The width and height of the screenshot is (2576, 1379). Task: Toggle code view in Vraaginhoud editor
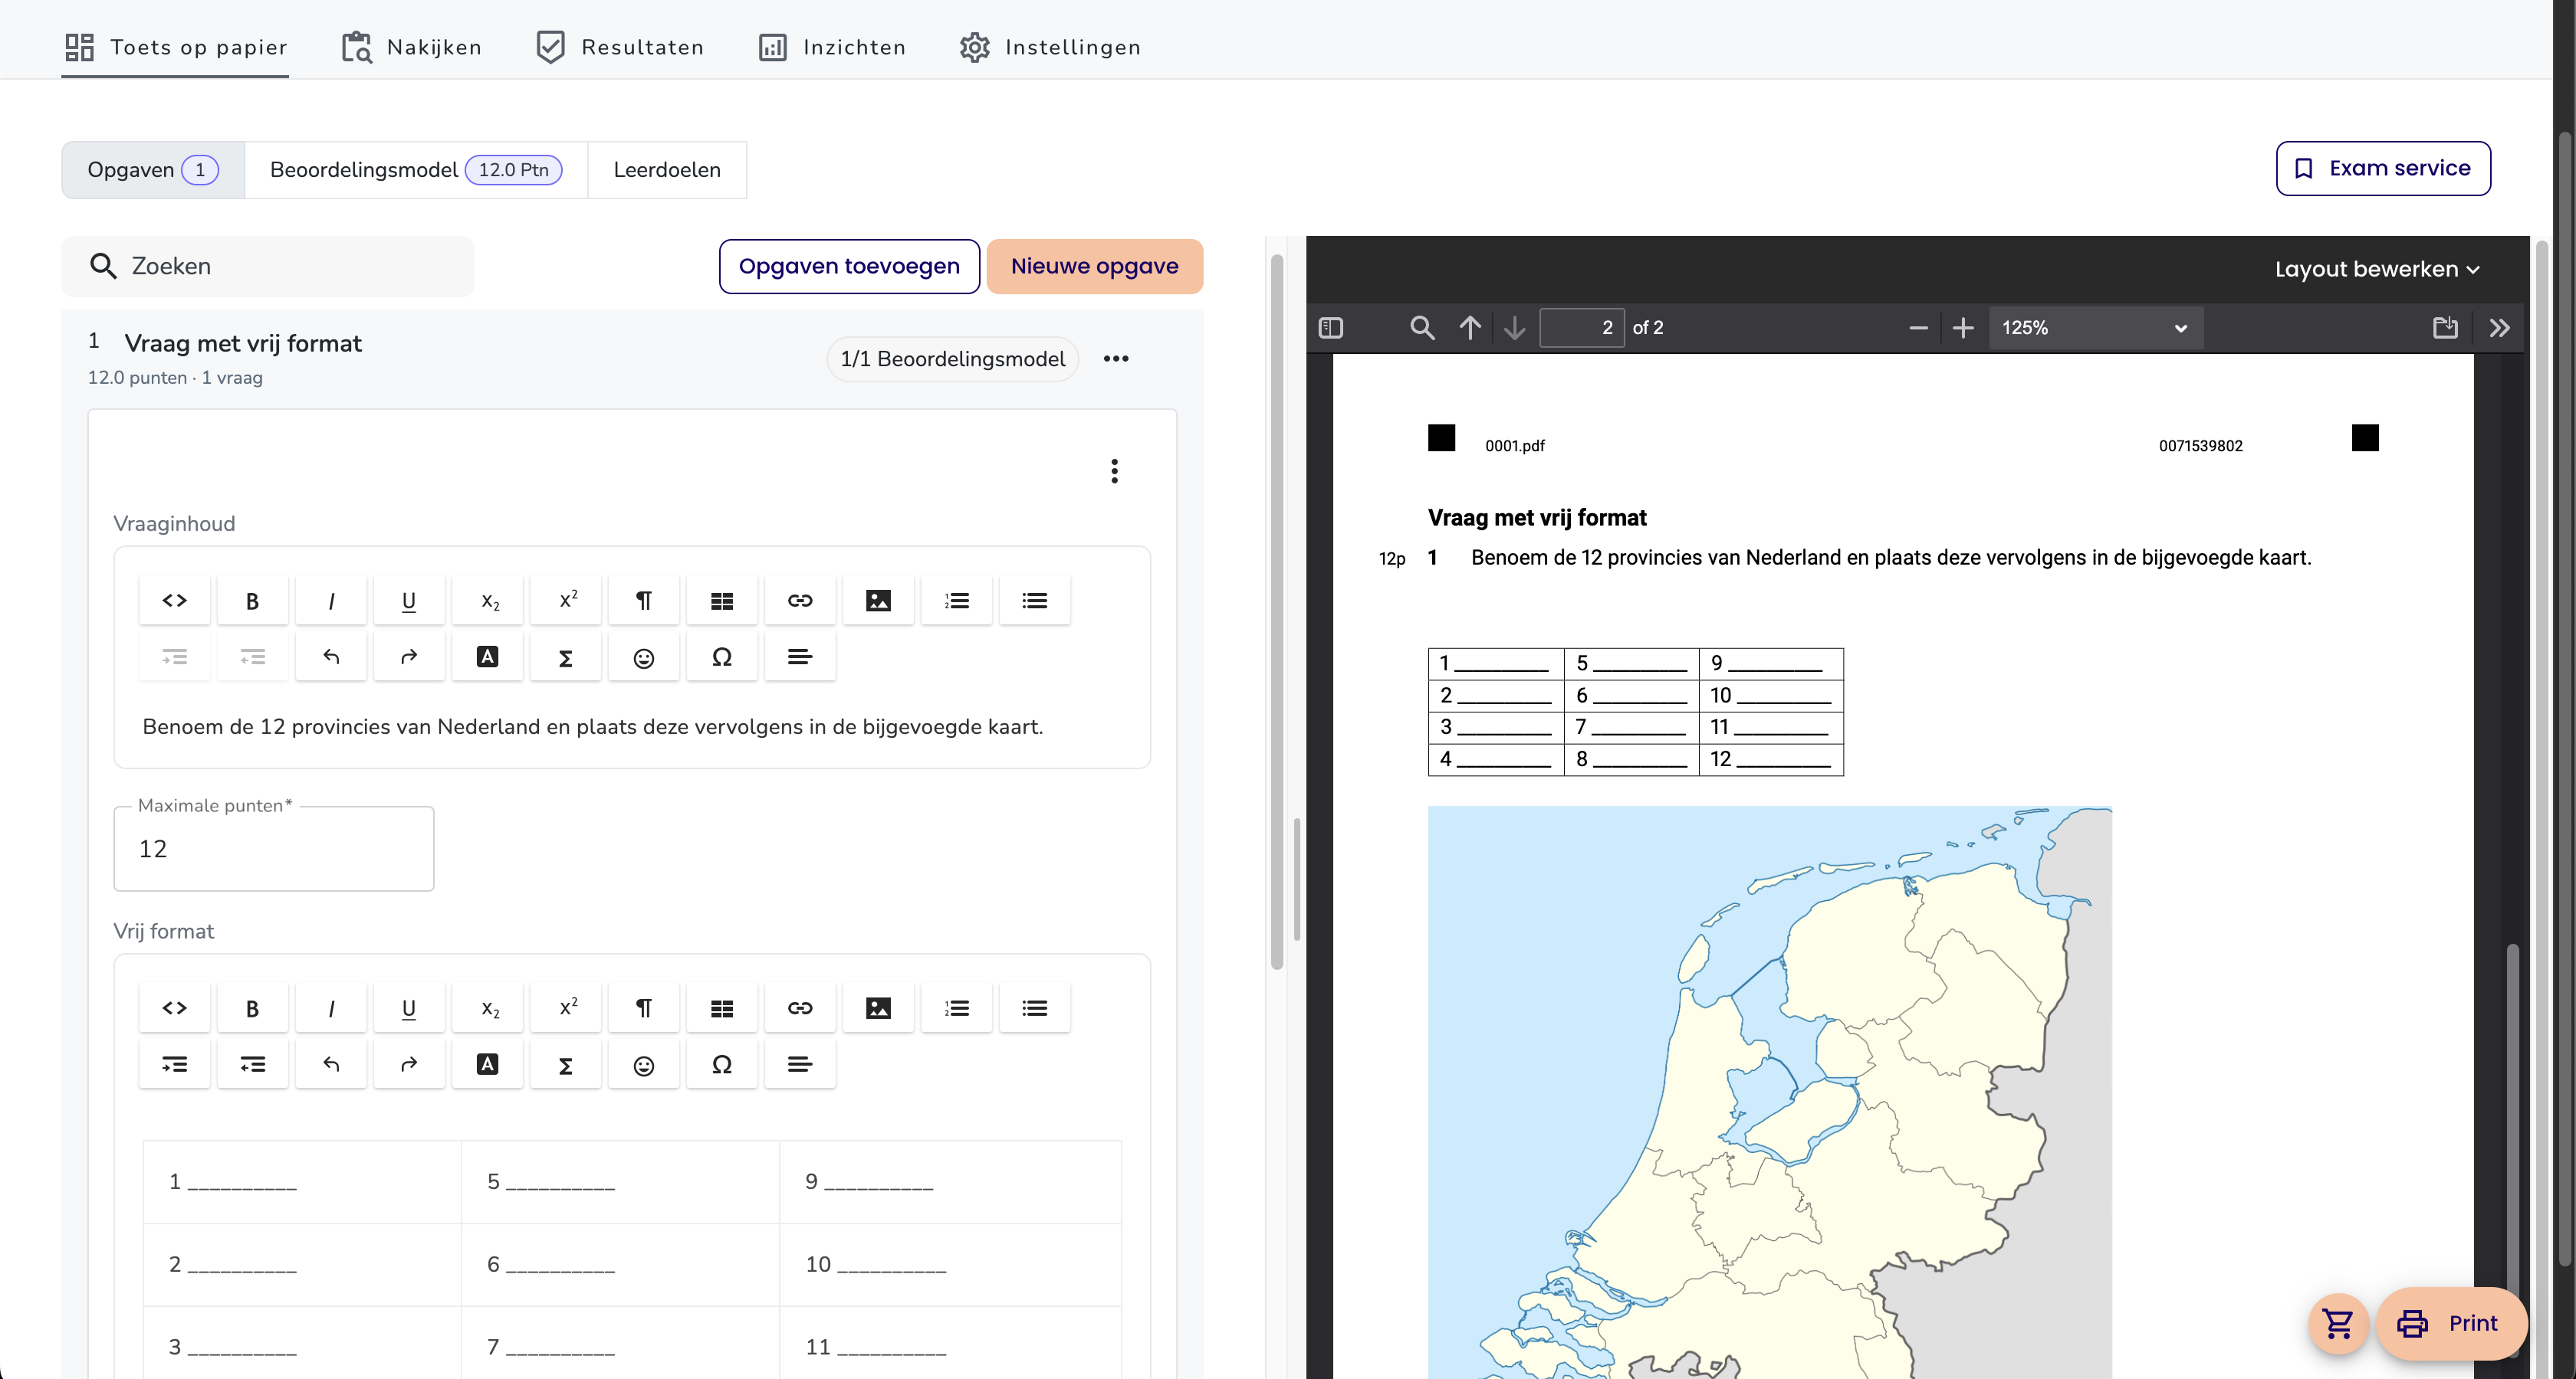tap(174, 601)
